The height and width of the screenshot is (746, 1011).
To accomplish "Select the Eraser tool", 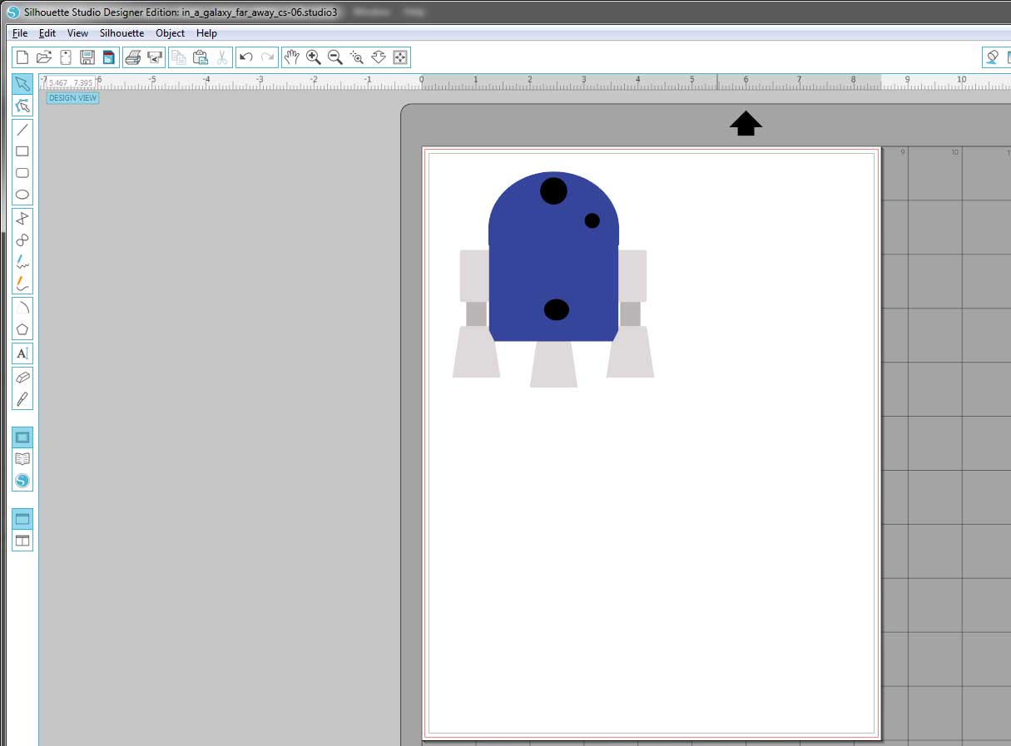I will [22, 377].
